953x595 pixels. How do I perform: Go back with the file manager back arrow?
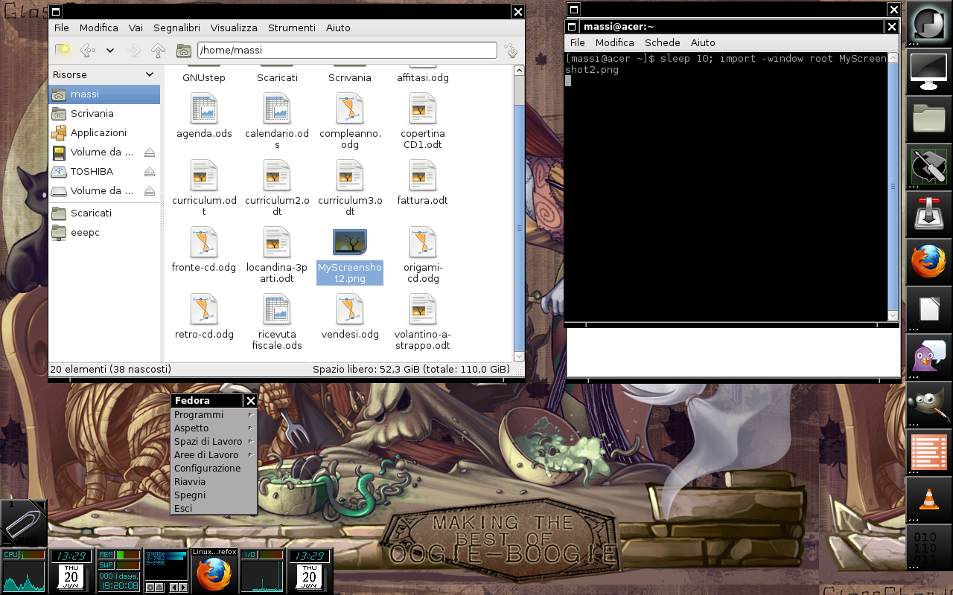pyautogui.click(x=88, y=51)
